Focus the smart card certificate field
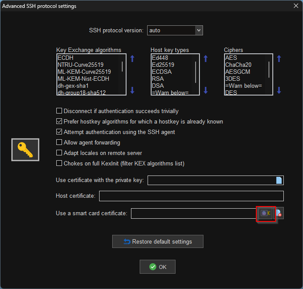The width and height of the screenshot is (303, 289). click(x=194, y=213)
